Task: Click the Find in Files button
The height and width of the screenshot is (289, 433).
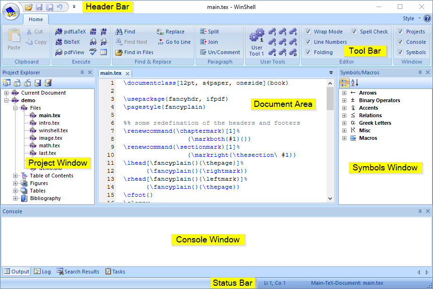Action: [134, 52]
